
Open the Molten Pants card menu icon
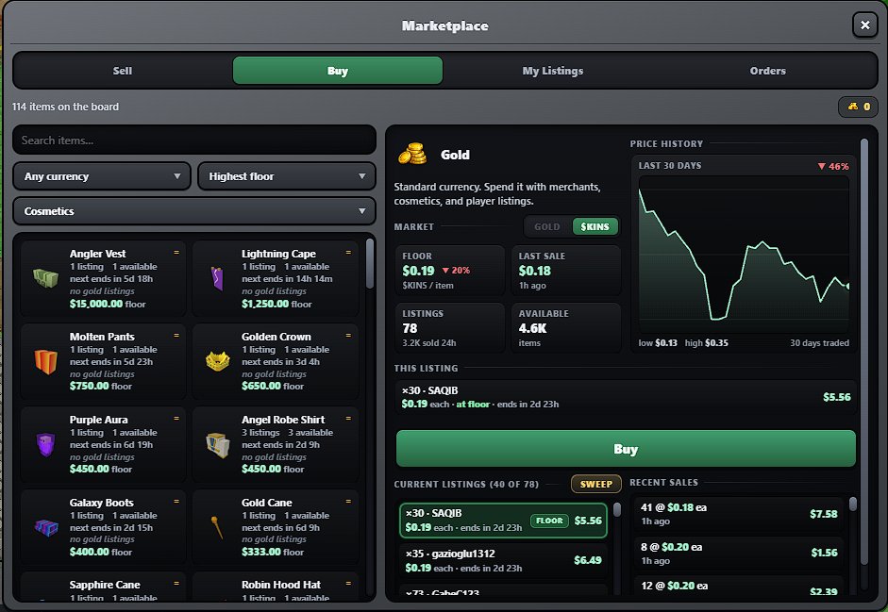176,335
